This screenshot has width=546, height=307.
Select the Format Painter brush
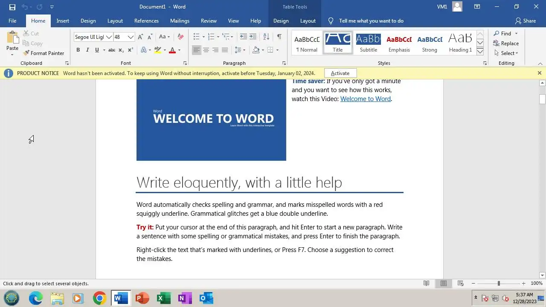tap(44, 53)
